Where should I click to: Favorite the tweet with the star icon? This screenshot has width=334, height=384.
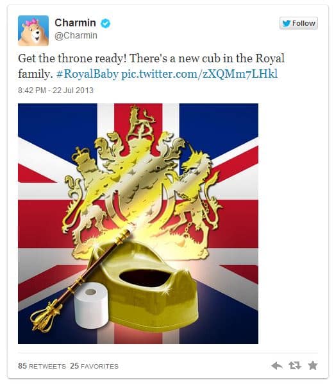pos(313,365)
